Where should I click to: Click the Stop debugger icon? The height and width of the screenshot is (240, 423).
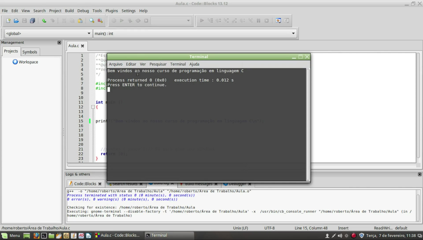click(x=267, y=21)
